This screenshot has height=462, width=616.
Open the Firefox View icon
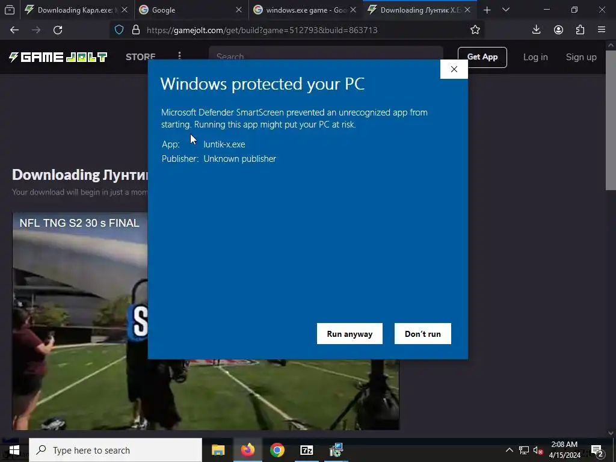click(x=10, y=10)
